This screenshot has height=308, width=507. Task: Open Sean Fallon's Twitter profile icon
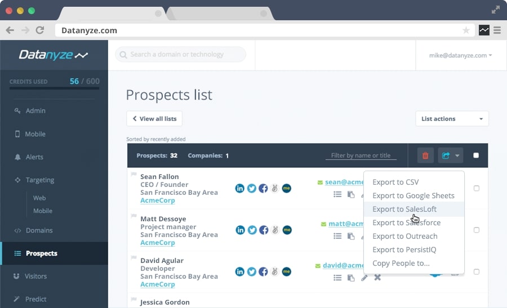coord(252,189)
